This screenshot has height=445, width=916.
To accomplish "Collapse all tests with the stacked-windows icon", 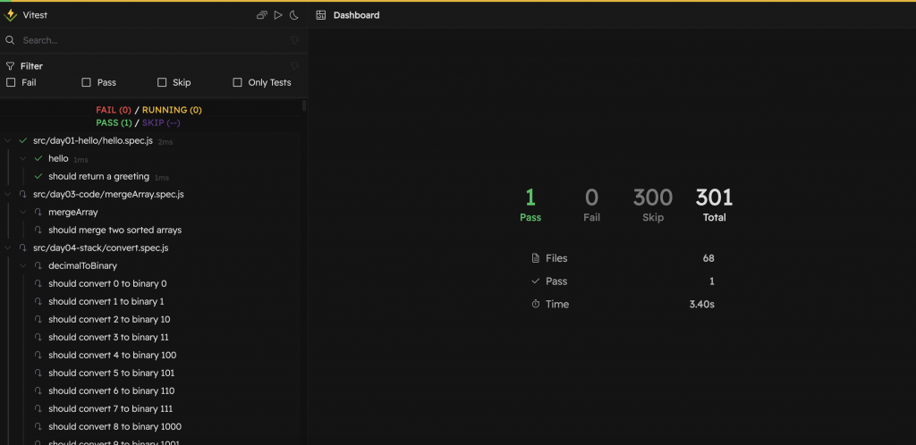I will pos(262,15).
